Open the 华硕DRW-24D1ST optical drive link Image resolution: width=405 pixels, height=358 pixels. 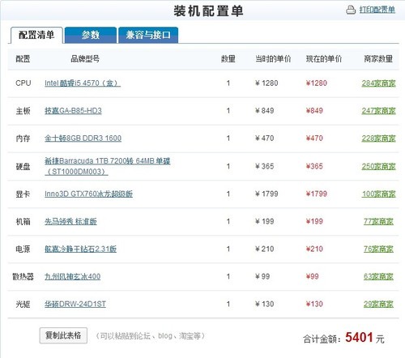(75, 304)
